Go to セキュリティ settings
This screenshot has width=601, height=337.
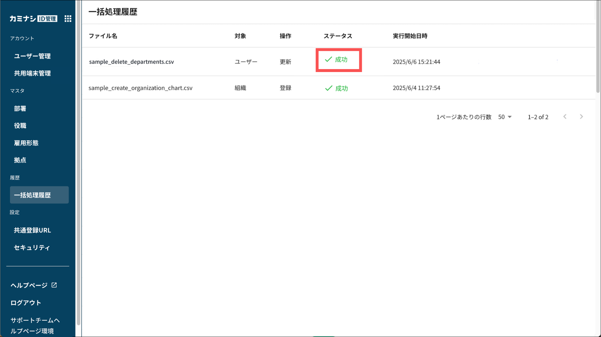(x=32, y=247)
